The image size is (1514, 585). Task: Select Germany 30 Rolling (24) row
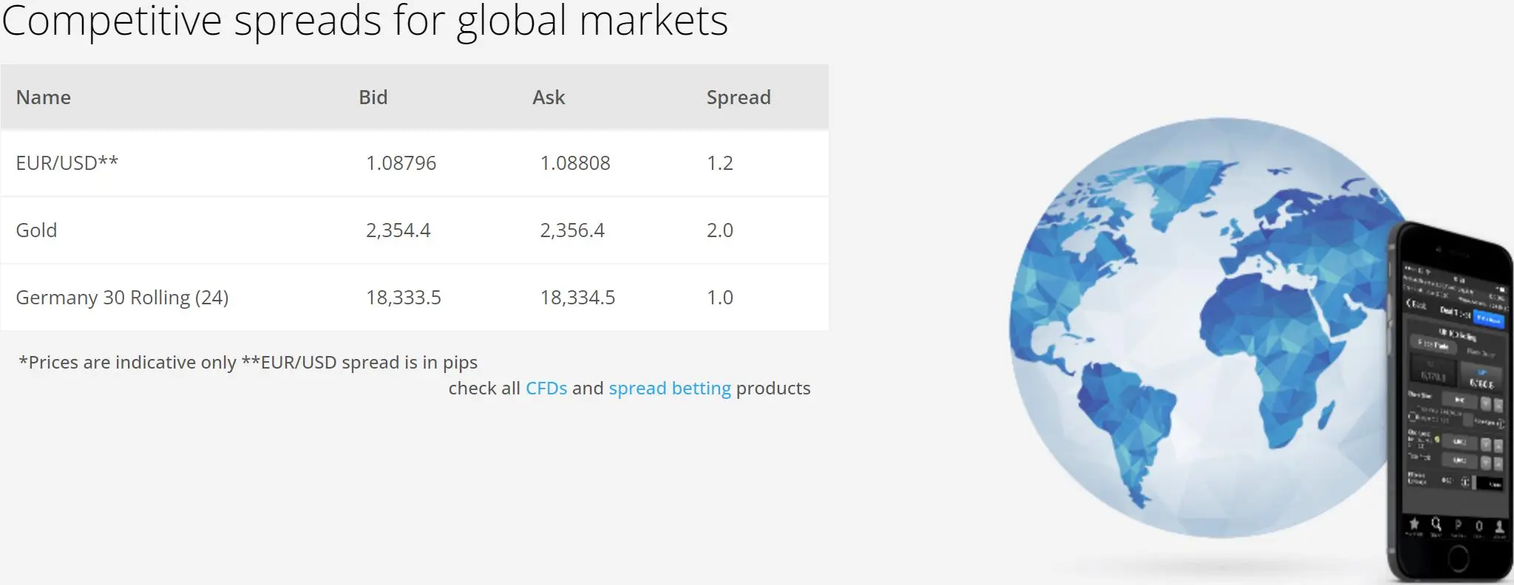pyautogui.click(x=414, y=298)
